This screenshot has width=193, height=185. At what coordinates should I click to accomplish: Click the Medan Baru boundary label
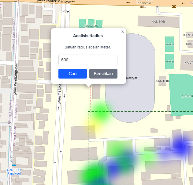tap(16, 109)
